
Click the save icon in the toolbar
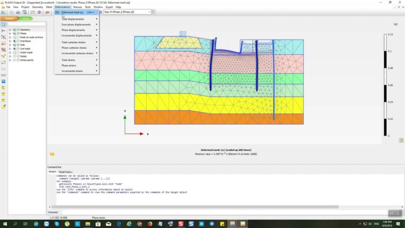click(x=11, y=12)
